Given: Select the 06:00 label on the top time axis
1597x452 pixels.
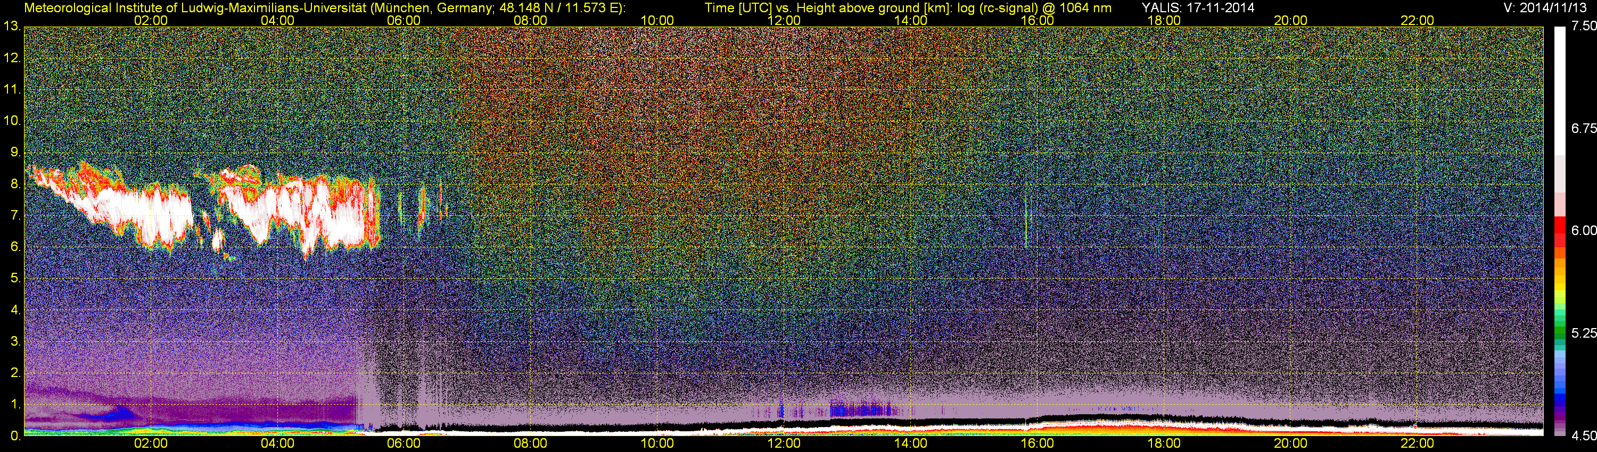Looking at the screenshot, I should pos(404,20).
